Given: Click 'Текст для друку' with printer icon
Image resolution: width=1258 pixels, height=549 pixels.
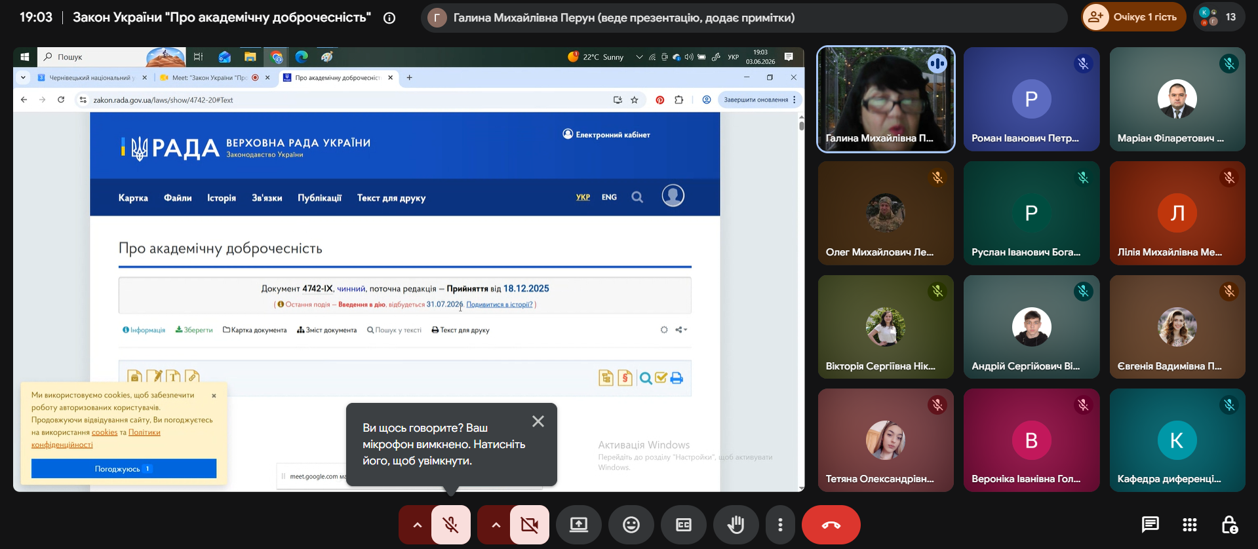Looking at the screenshot, I should click(461, 330).
